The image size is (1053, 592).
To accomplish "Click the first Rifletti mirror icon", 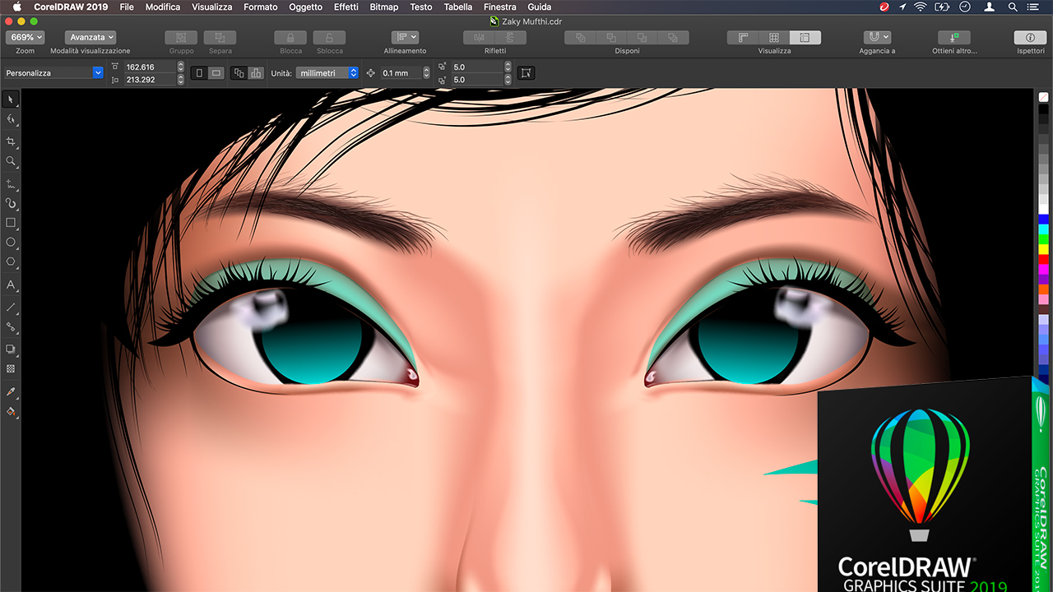I will (x=479, y=38).
